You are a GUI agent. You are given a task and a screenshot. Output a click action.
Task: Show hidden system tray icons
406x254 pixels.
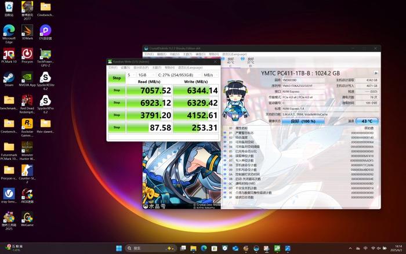click(x=350, y=248)
